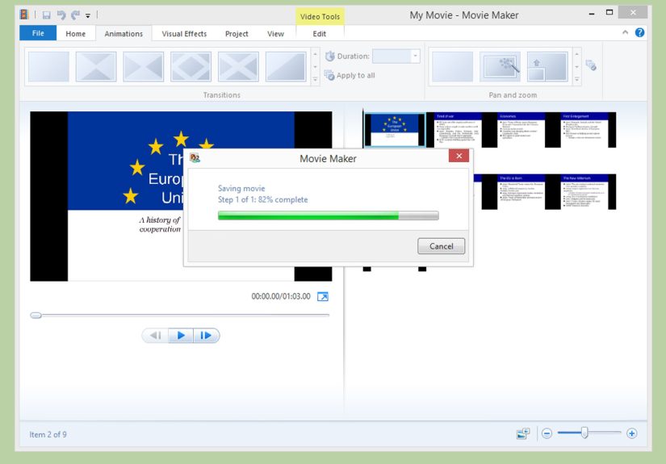This screenshot has height=464, width=666.
Task: Close the Movie Maker saving dialog
Action: 459,156
